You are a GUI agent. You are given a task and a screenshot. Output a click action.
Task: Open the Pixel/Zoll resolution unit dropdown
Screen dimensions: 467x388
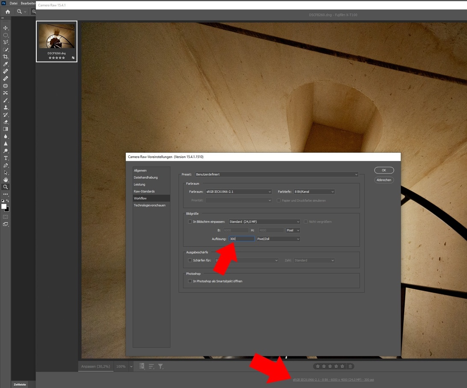tap(278, 239)
